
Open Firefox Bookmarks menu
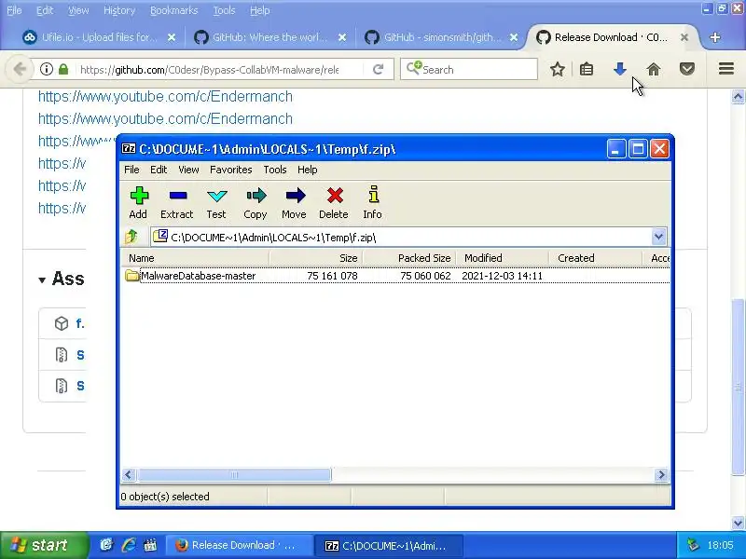coord(173,10)
